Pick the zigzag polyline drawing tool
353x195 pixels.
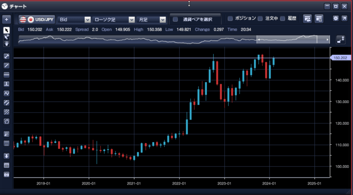click(7, 93)
